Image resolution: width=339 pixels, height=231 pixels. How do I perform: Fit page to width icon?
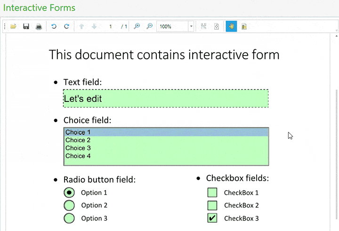(x=204, y=26)
